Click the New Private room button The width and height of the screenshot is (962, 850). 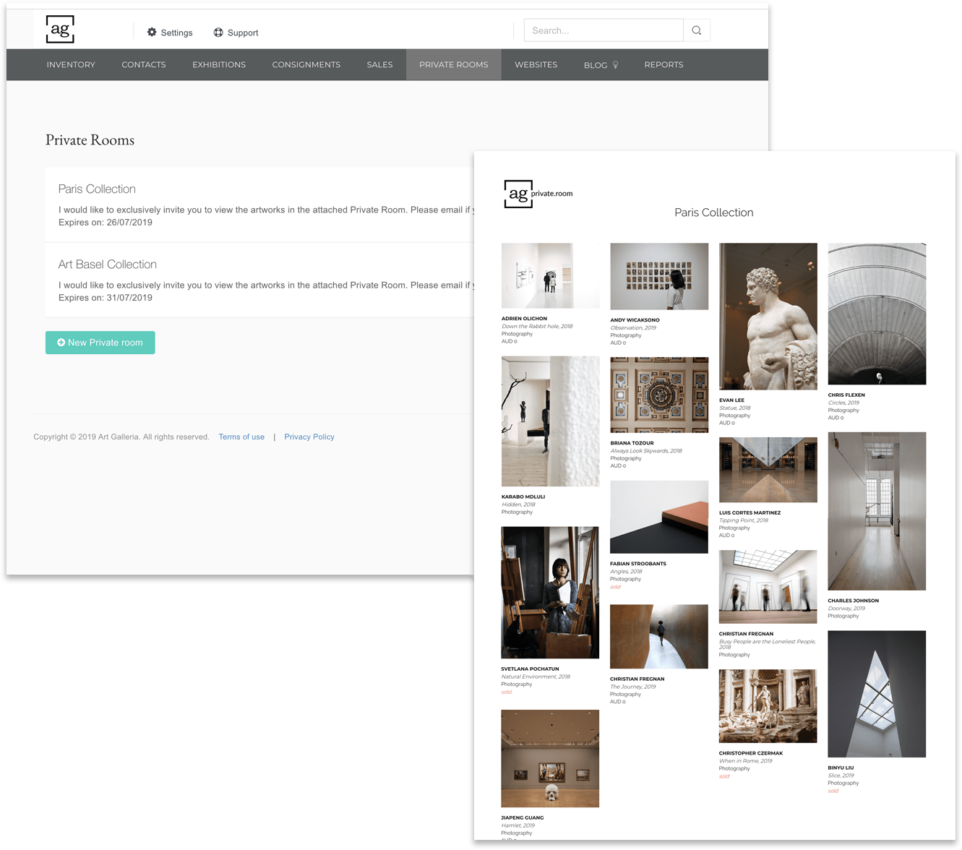100,343
